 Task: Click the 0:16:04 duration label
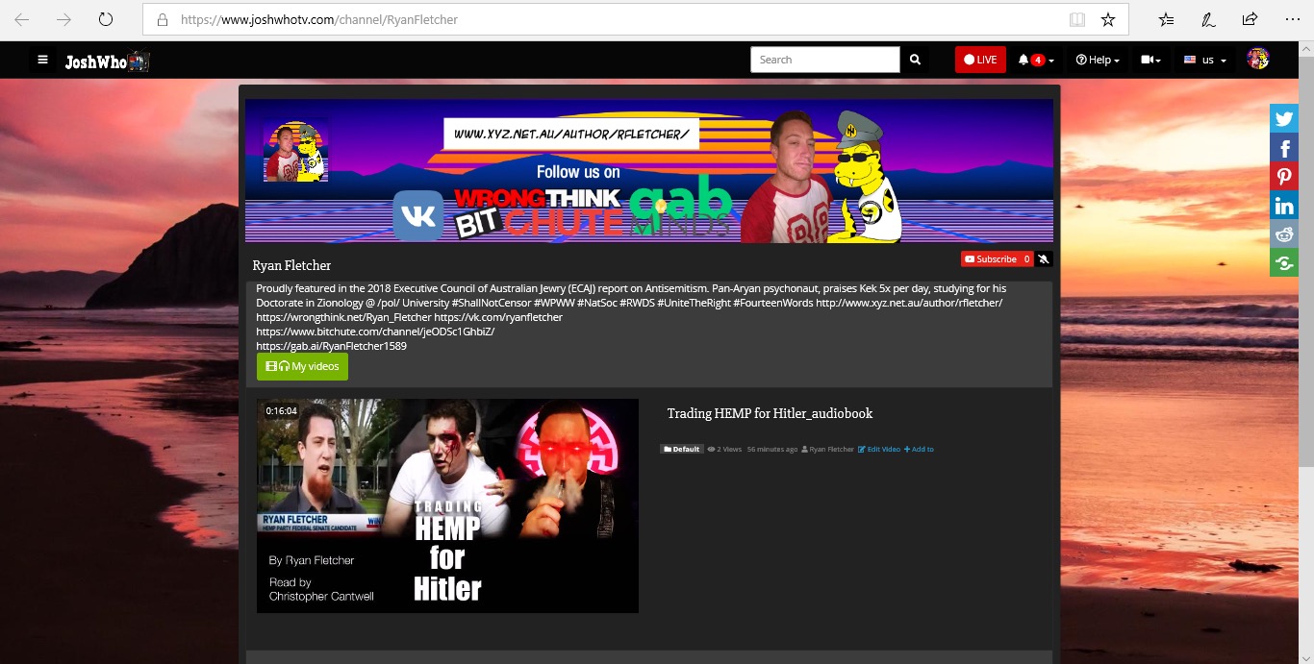[x=282, y=410]
